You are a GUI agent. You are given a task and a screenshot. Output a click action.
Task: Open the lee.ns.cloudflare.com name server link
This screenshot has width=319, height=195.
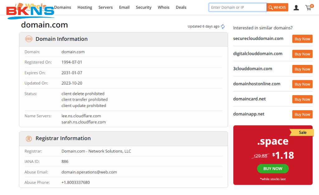coord(81,116)
